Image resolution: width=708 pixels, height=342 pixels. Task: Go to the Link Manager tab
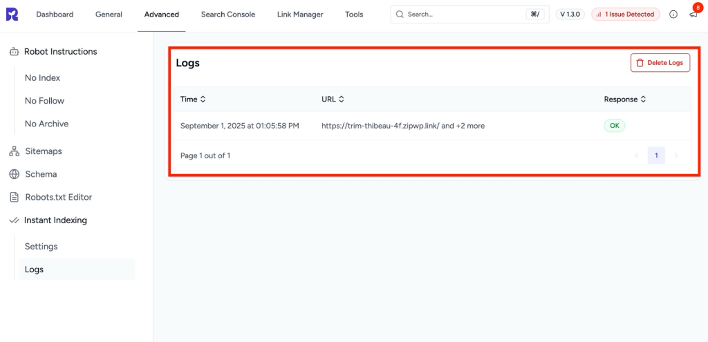pyautogui.click(x=300, y=15)
